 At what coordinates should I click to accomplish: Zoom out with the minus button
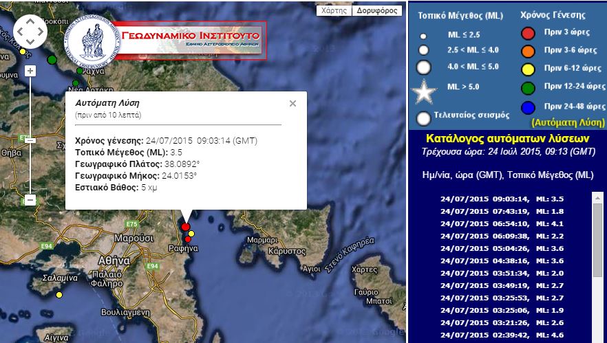(x=30, y=200)
